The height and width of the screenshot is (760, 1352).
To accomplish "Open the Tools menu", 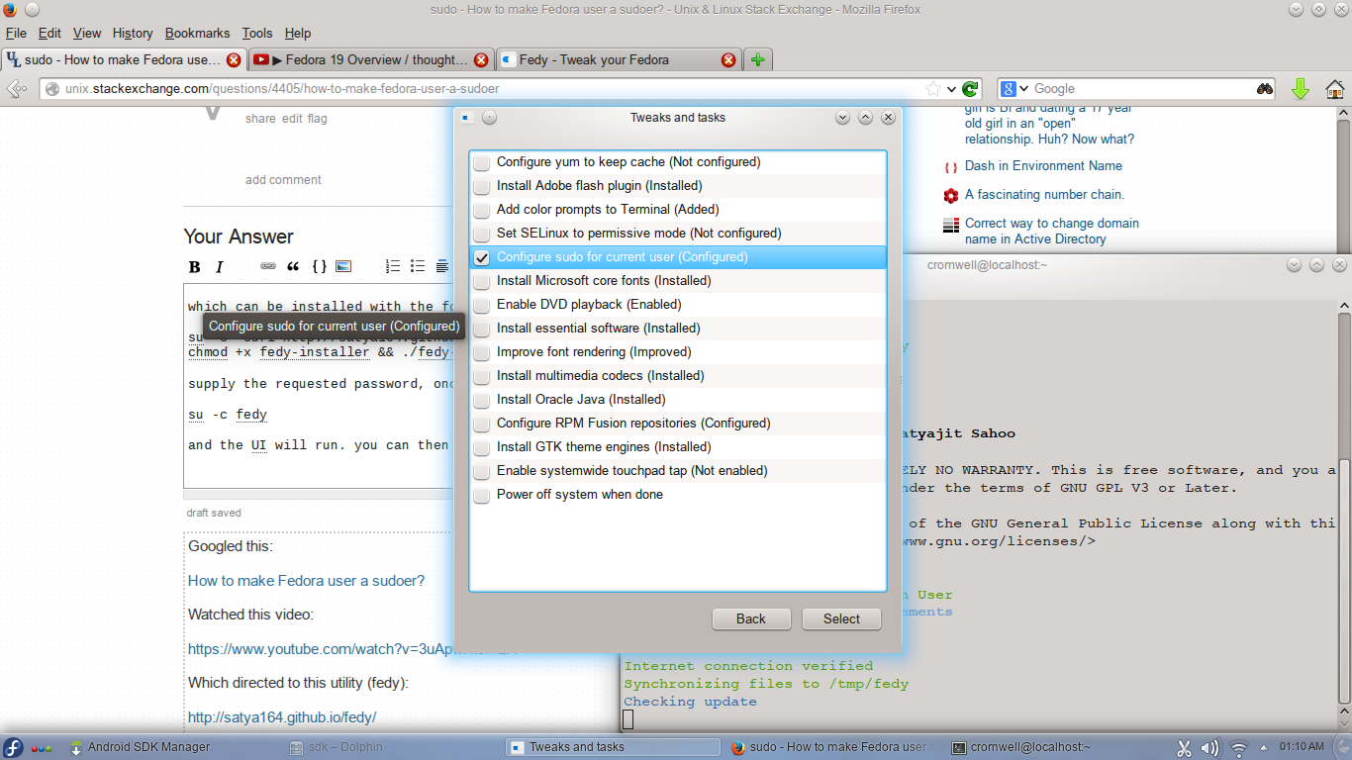I will pos(257,33).
